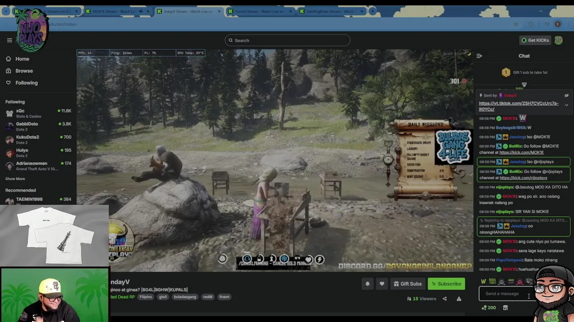Screen dimensions: 574x322
Task: Toggle the follow heart button
Action: tap(382, 284)
